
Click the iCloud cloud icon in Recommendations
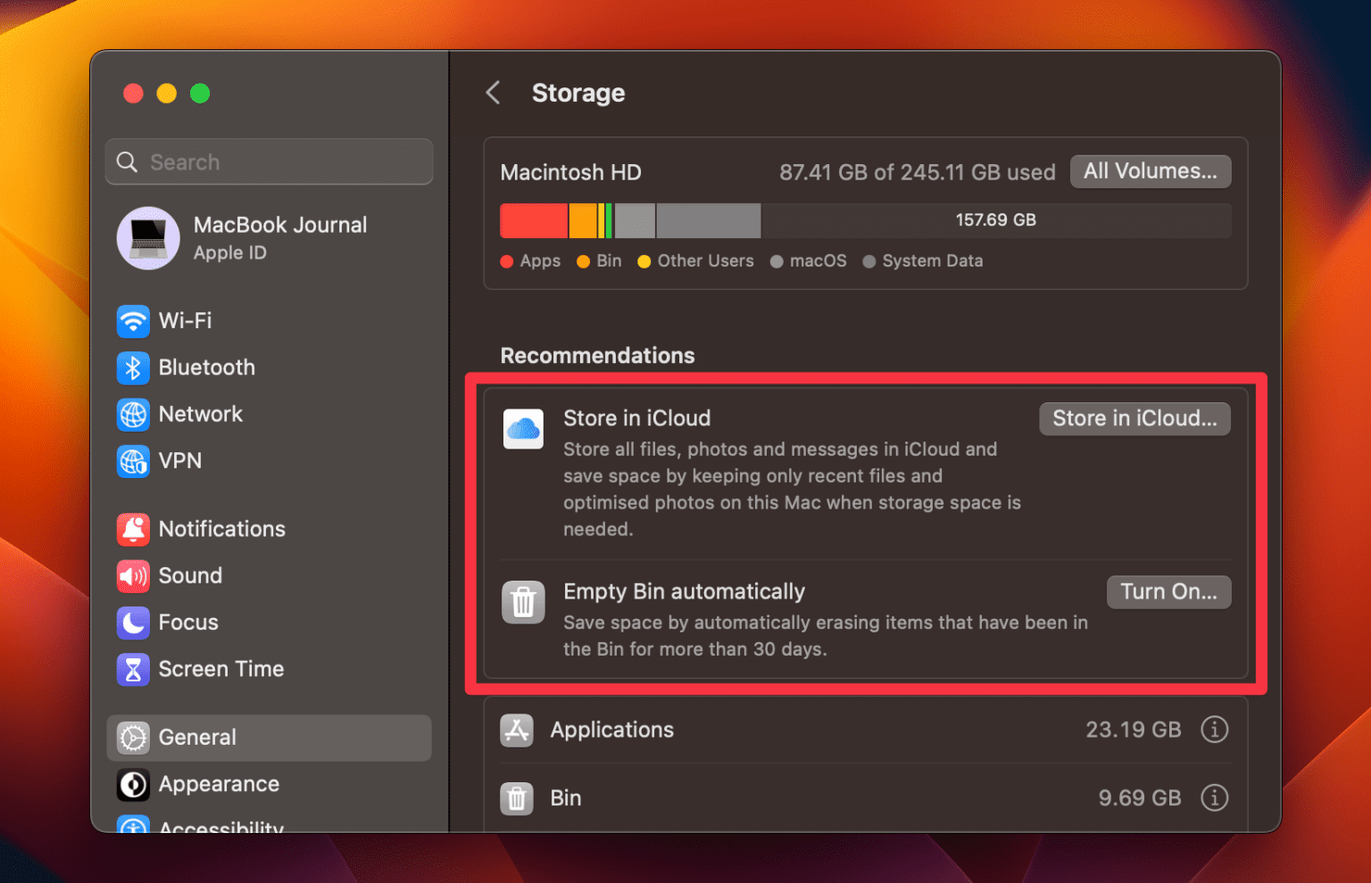pyautogui.click(x=523, y=429)
